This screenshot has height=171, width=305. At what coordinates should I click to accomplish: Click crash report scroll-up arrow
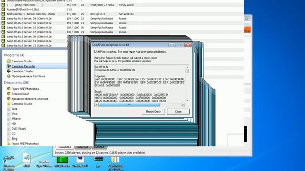click(x=187, y=67)
